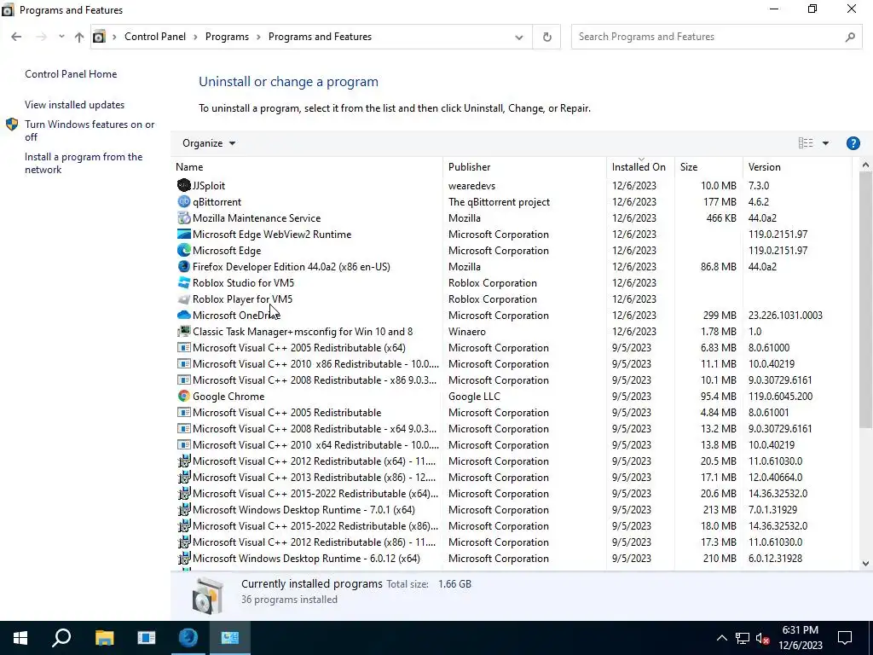This screenshot has height=655, width=873.
Task: Sort by the Size column header
Action: coord(708,167)
